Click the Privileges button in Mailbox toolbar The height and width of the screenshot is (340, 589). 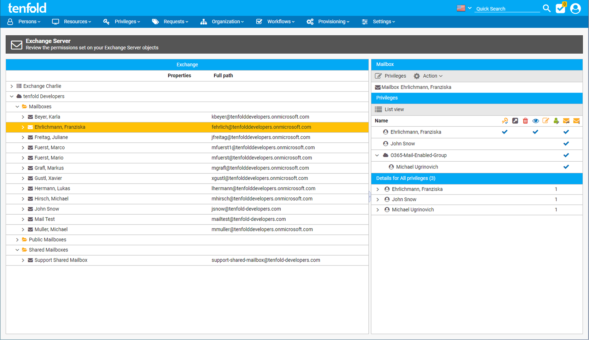391,76
